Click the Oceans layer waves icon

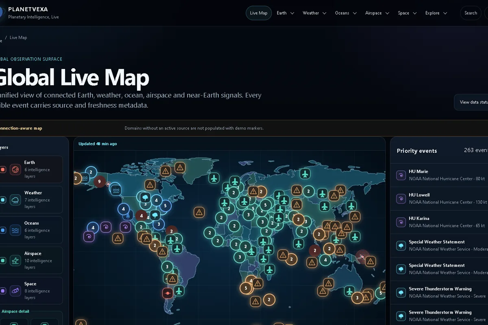click(15, 230)
